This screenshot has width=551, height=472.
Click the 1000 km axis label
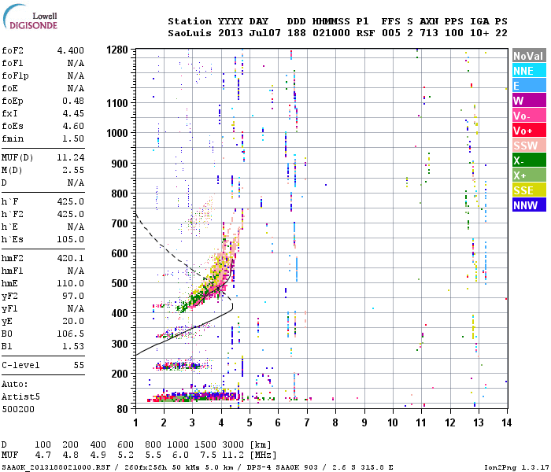(117, 133)
